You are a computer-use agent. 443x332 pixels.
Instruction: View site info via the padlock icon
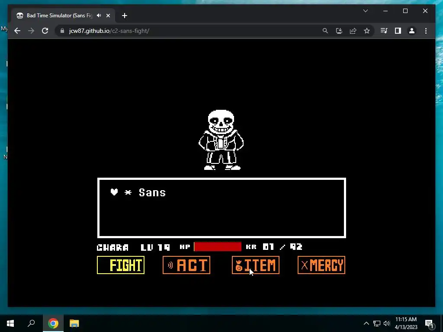(x=62, y=31)
